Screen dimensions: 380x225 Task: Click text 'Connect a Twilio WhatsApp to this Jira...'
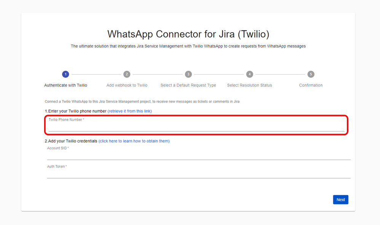142,102
